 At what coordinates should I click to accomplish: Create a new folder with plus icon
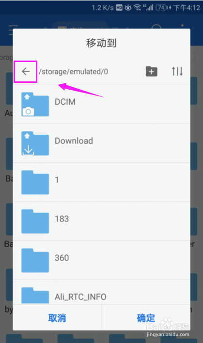pos(151,71)
